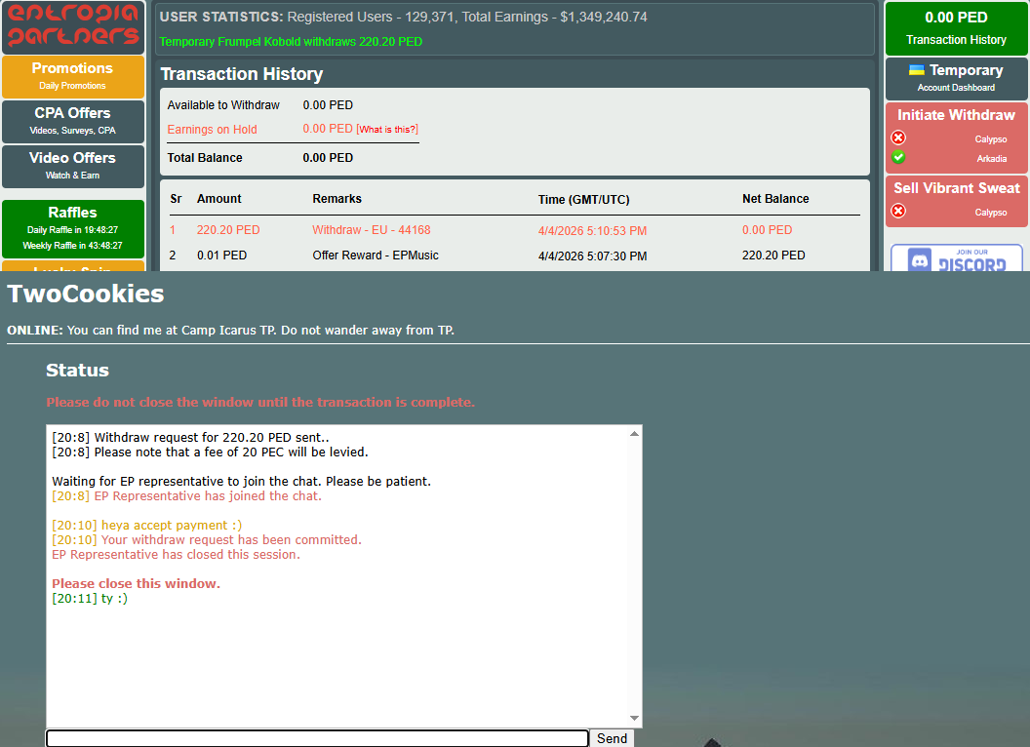
Task: Click the chat log scroll down arrow
Action: (634, 718)
